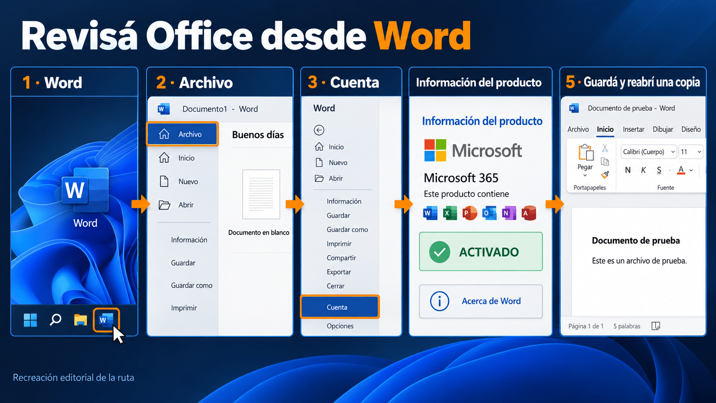Click the Excel app icon
The width and height of the screenshot is (716, 403).
(x=450, y=213)
